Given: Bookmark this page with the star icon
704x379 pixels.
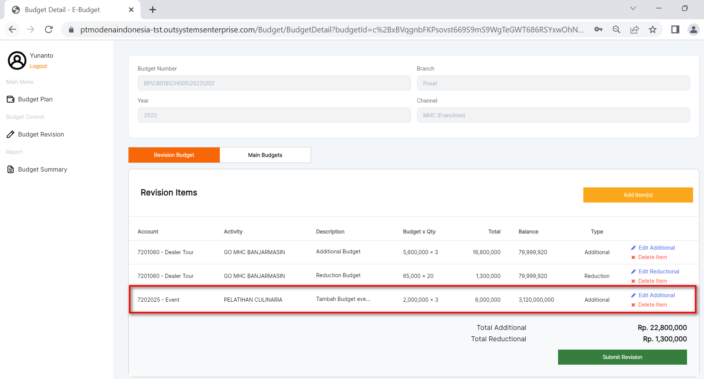Looking at the screenshot, I should pyautogui.click(x=653, y=29).
